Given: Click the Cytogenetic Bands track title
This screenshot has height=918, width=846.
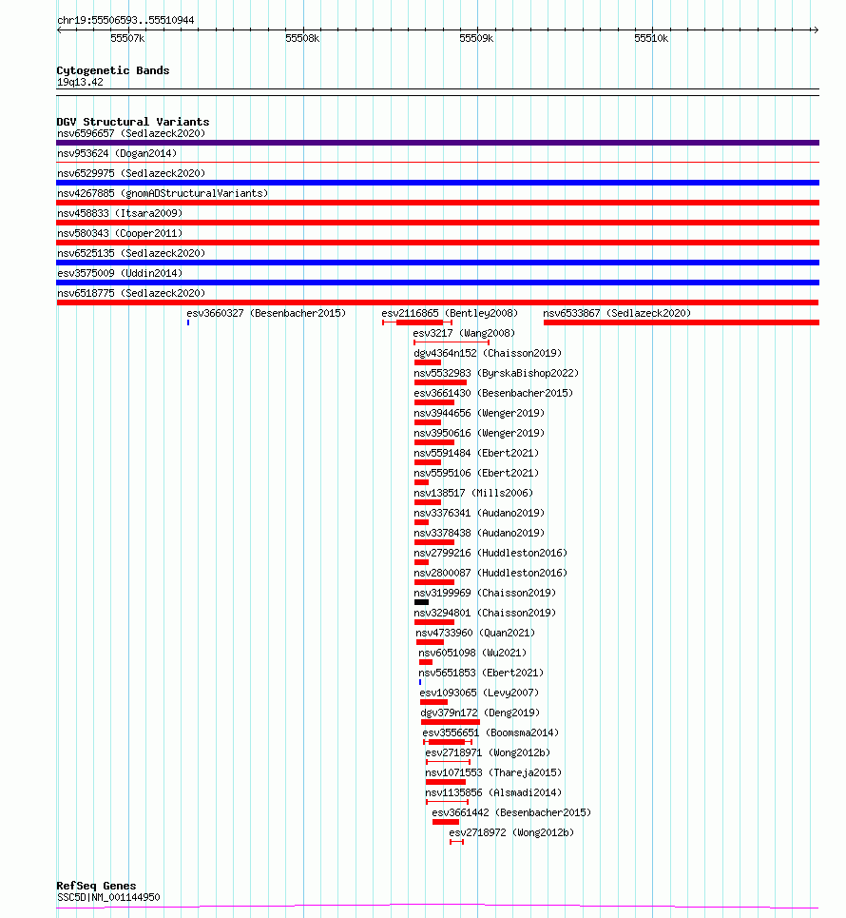Looking at the screenshot, I should [113, 70].
